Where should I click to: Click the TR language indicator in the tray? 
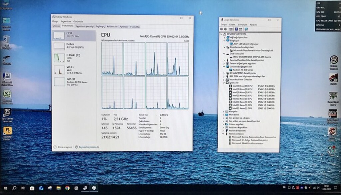point(284,187)
